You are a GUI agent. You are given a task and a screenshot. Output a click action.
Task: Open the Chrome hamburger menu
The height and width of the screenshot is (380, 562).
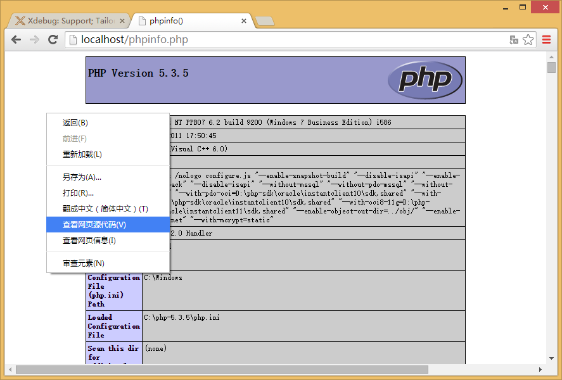coord(546,39)
